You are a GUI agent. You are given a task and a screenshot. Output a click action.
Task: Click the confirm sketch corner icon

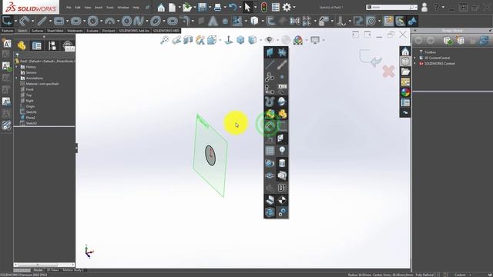(x=371, y=58)
